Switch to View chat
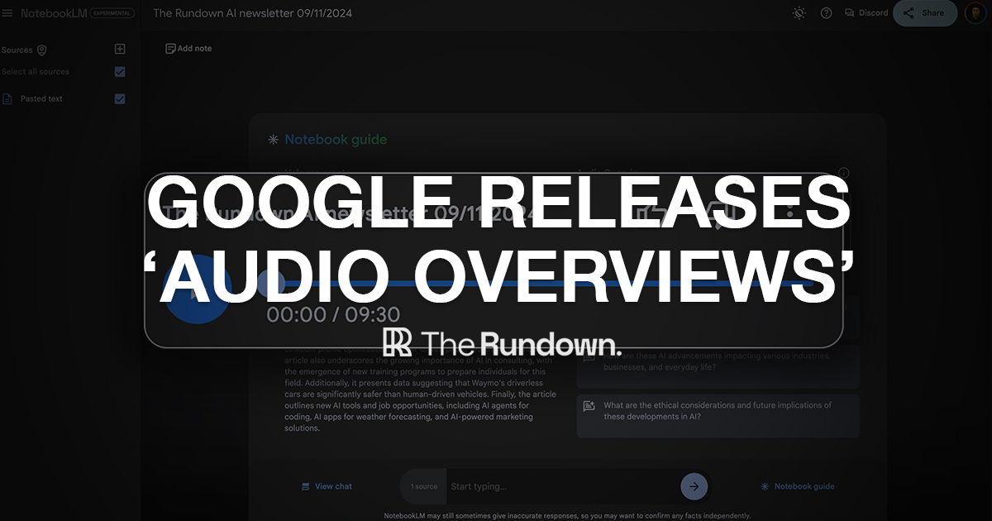The height and width of the screenshot is (521, 992). coord(327,486)
